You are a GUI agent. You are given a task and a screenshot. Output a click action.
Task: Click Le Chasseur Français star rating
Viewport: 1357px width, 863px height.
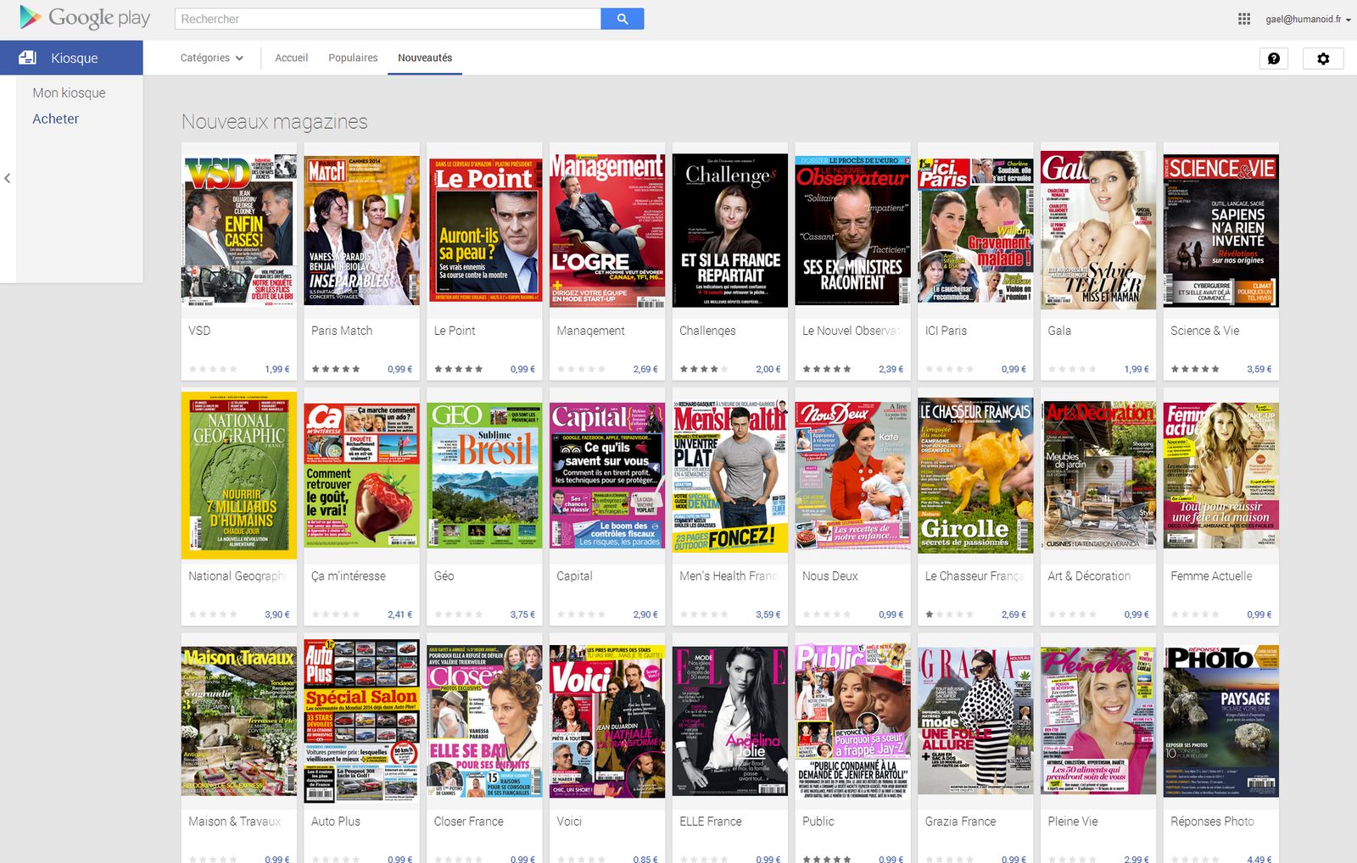(x=949, y=615)
